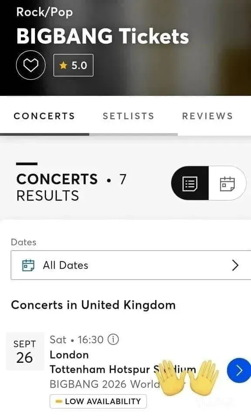
Task: Expand the All Dates dropdown
Action: [x=131, y=265]
